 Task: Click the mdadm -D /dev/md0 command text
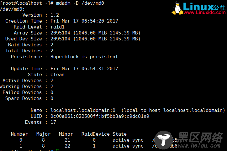point(80,3)
